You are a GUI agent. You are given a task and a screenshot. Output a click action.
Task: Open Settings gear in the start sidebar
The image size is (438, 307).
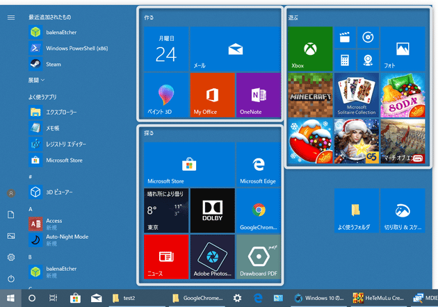click(x=11, y=257)
